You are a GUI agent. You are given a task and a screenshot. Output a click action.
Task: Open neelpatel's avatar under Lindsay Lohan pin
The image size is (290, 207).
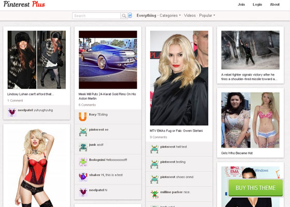point(12,112)
